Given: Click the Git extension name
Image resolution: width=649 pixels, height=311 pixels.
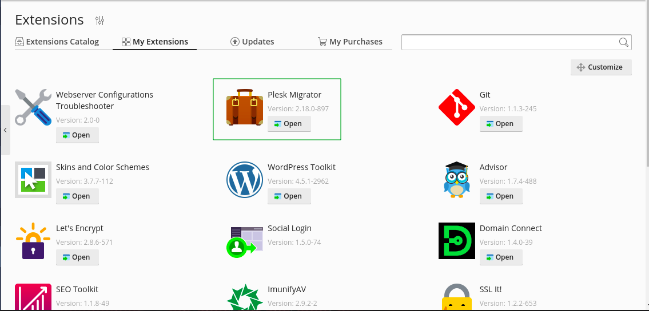Looking at the screenshot, I should [x=485, y=95].
